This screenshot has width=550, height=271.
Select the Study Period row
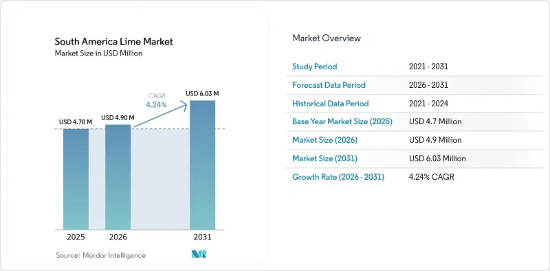click(415, 67)
